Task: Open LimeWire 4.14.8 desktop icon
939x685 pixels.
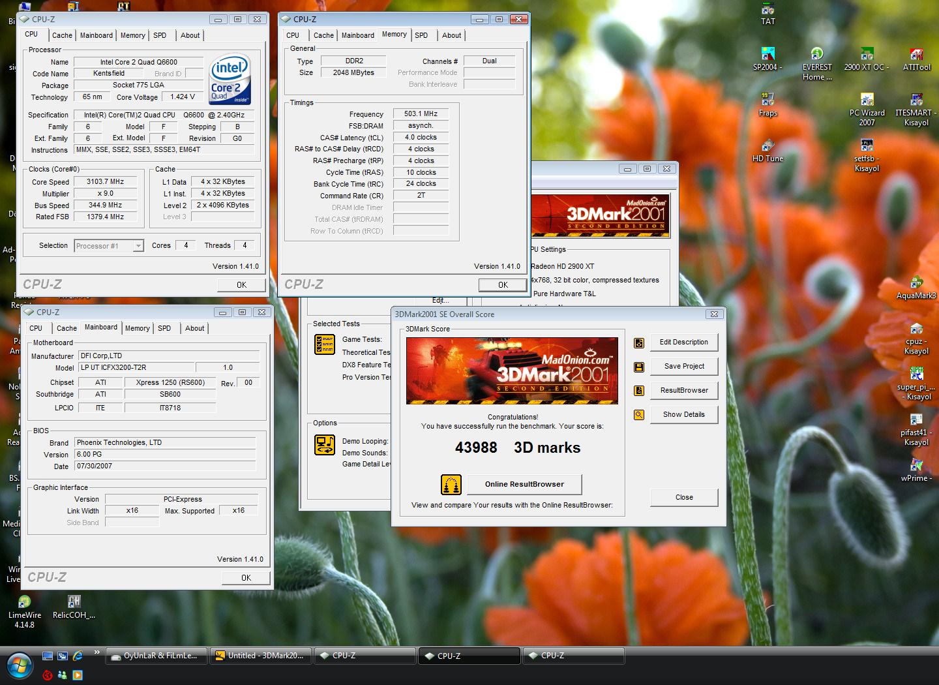Action: point(24,612)
